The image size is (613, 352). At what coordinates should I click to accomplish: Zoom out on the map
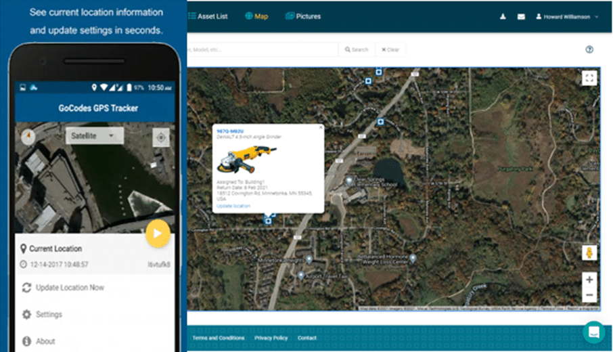coord(589,295)
